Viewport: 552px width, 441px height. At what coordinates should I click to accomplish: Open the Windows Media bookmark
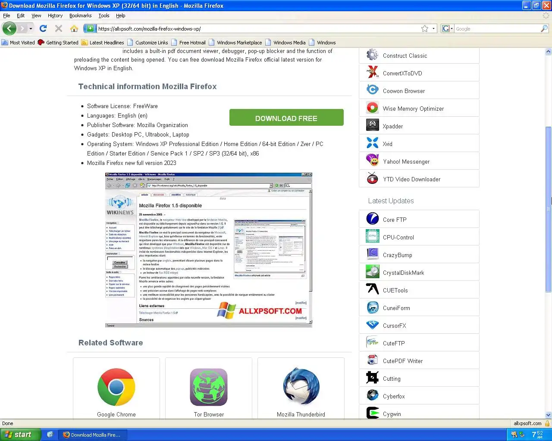[x=285, y=43]
